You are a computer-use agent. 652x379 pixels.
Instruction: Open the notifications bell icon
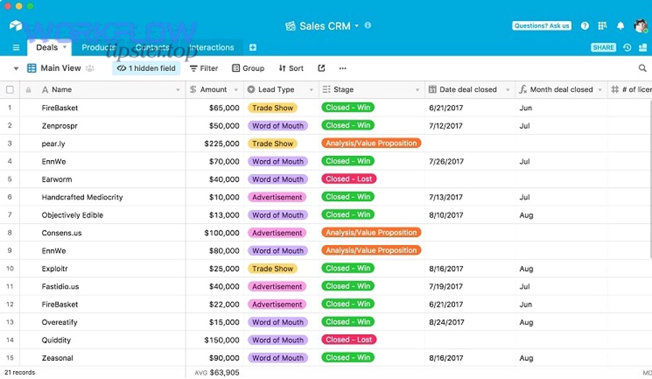tap(620, 26)
